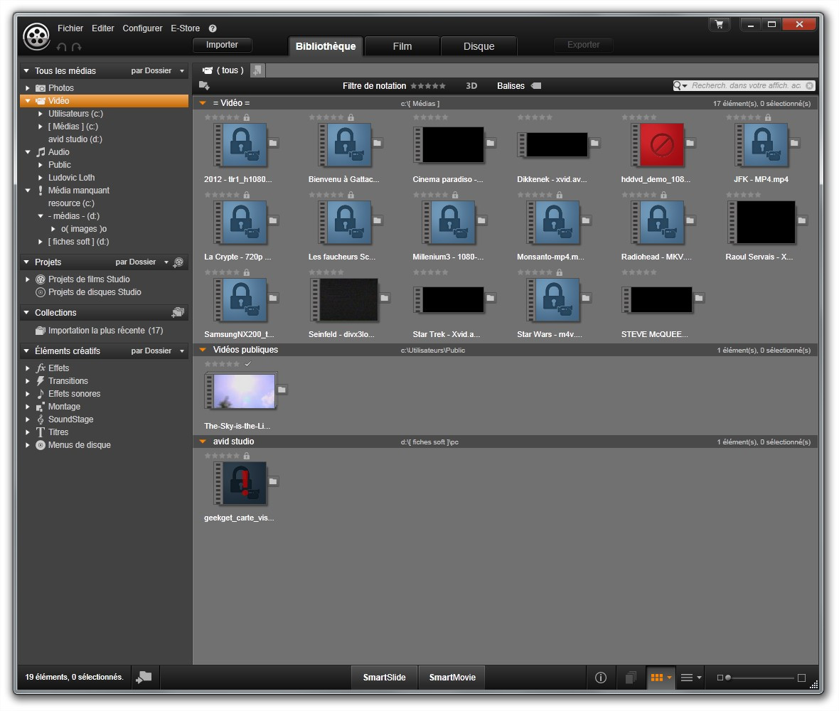
Task: Adjust the thumbnail size slider handle
Action: (x=728, y=678)
